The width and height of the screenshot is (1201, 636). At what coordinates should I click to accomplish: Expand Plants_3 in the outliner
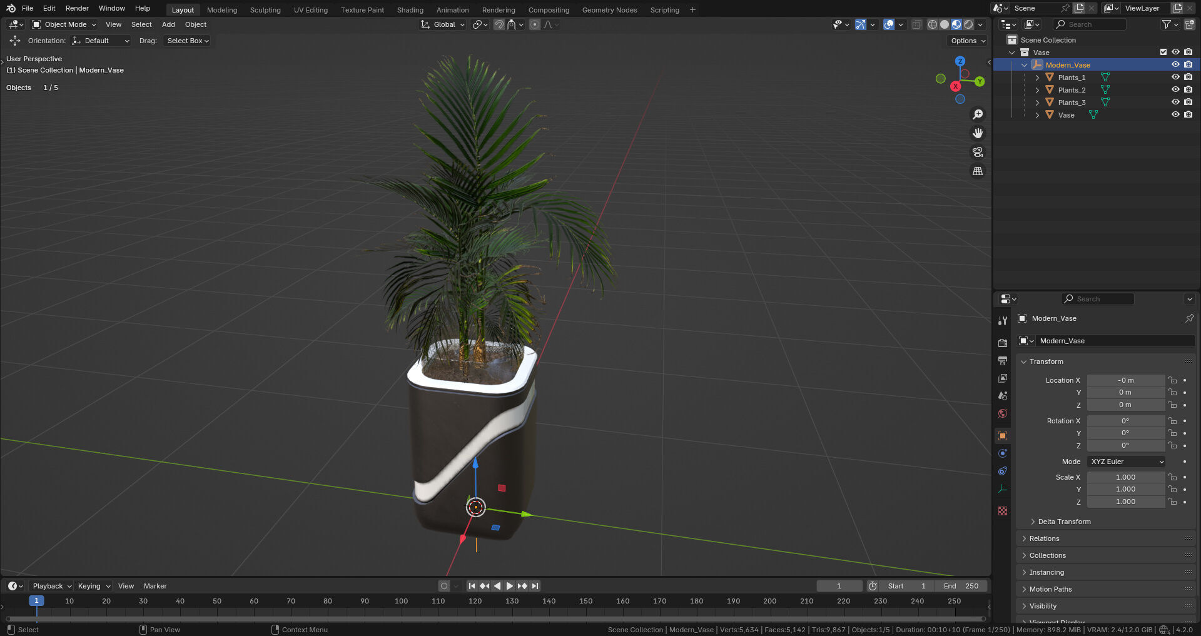[1037, 103]
